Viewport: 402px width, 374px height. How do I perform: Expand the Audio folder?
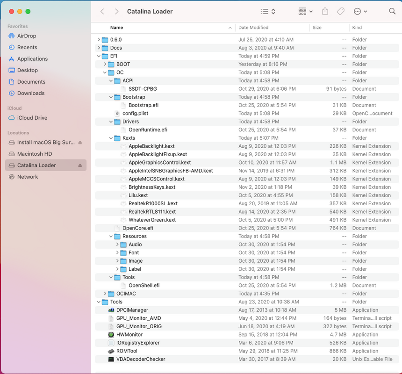(x=117, y=245)
